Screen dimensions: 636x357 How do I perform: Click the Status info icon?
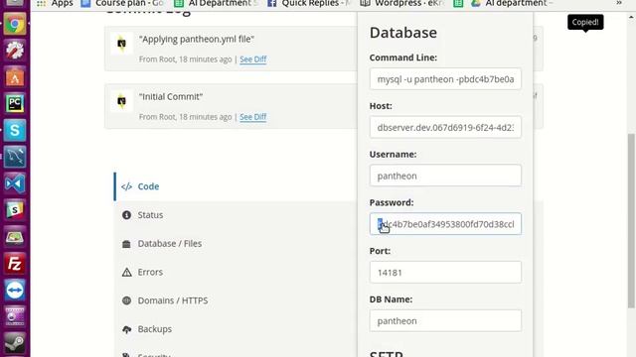[x=126, y=215]
